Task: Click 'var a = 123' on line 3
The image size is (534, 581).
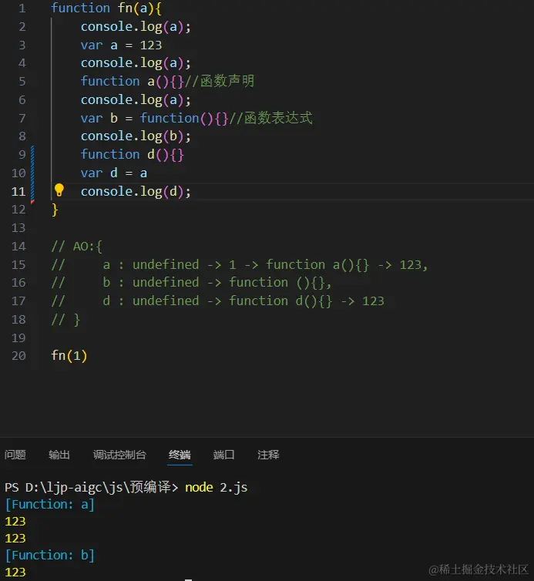Action: pyautogui.click(x=121, y=45)
